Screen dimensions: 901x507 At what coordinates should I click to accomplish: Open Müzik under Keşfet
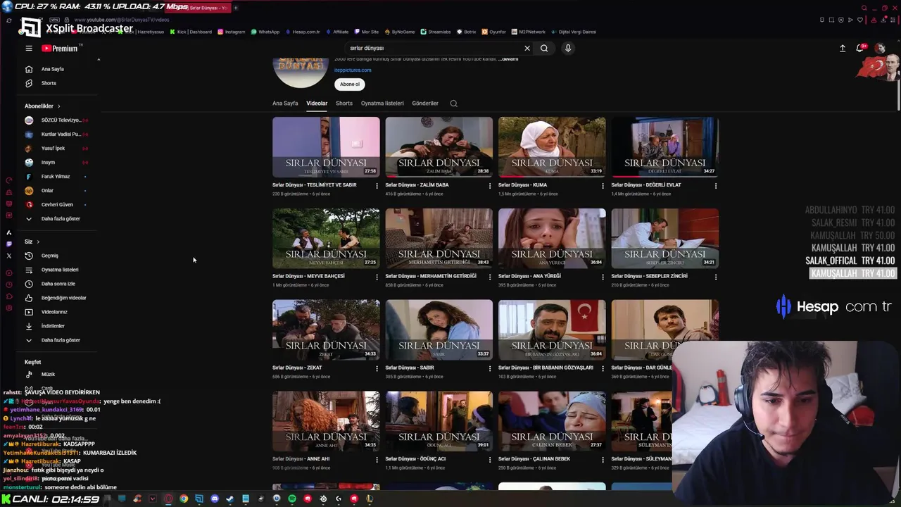coord(48,375)
